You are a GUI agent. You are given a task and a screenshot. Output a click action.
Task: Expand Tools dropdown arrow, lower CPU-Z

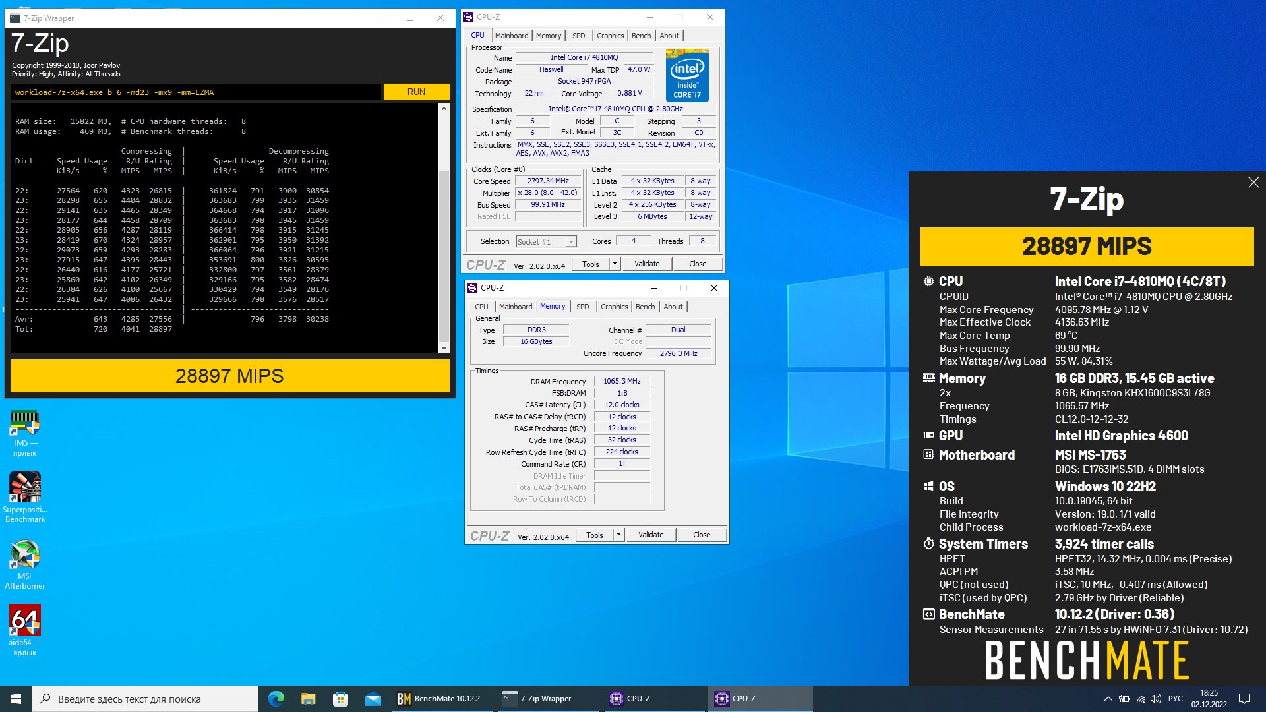618,535
